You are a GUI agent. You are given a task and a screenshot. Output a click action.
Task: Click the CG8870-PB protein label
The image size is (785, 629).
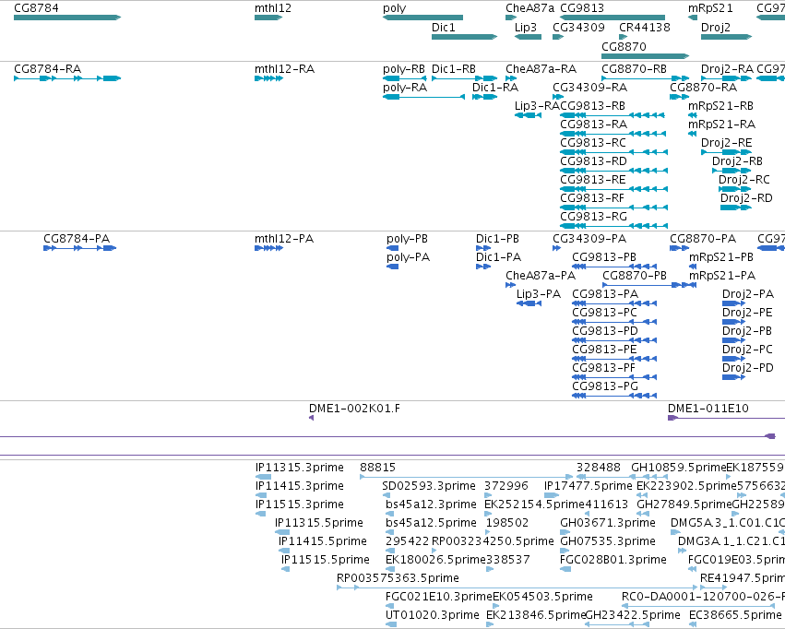pos(635,275)
